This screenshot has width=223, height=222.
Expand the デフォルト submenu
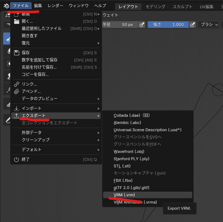[56, 150]
